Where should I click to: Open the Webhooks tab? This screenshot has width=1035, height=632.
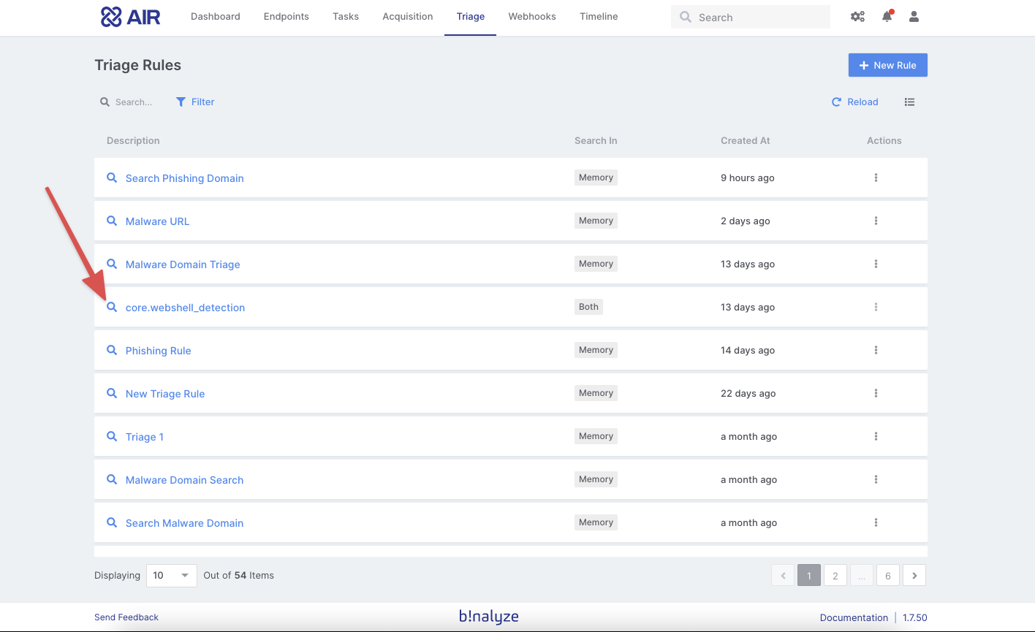(532, 17)
